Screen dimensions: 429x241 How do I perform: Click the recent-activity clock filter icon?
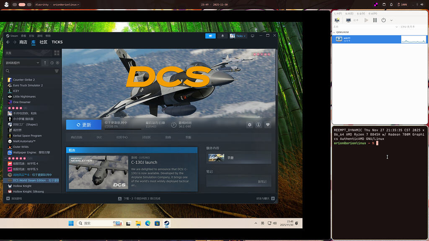(x=52, y=63)
